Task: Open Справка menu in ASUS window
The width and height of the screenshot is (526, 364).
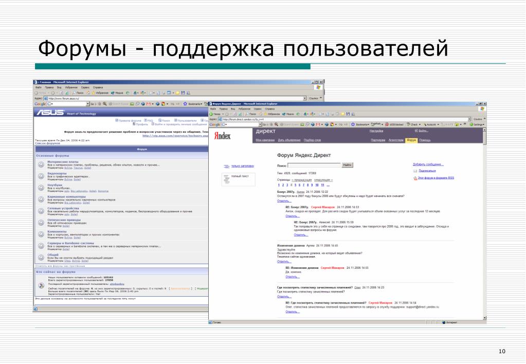Action: [98, 87]
